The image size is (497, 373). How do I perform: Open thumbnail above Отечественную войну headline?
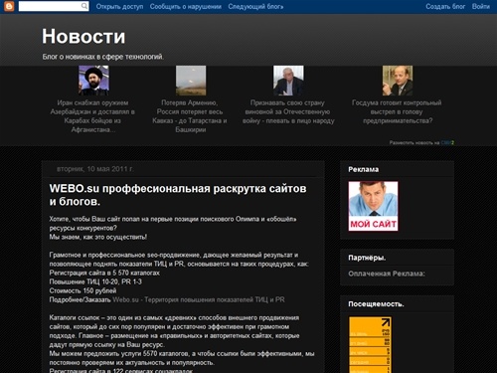point(288,81)
